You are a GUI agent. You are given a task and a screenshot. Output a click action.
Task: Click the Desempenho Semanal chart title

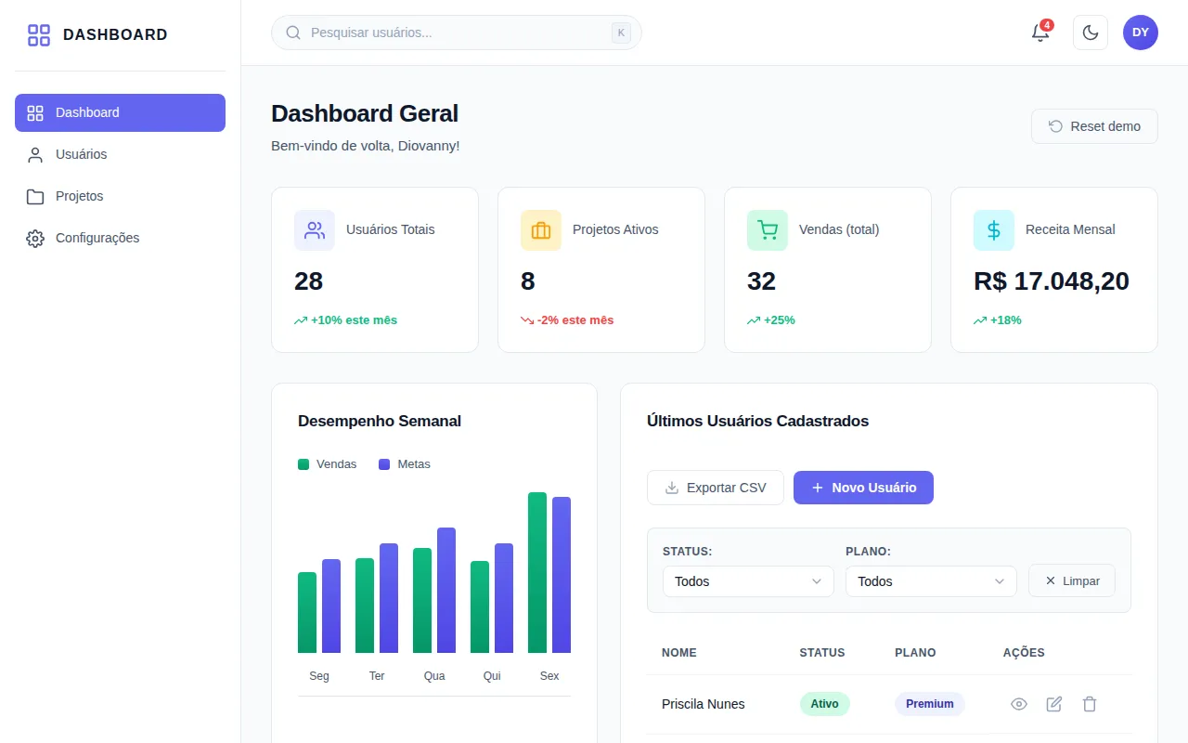pyautogui.click(x=380, y=421)
